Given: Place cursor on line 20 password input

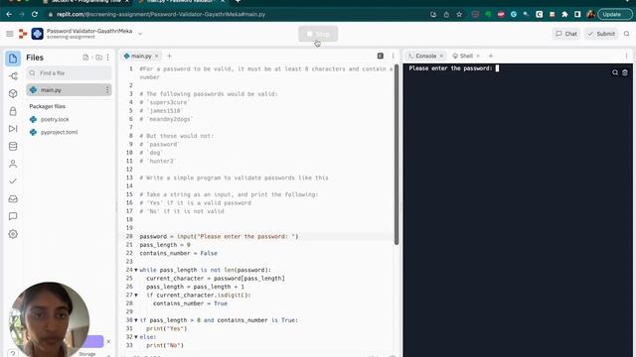Looking at the screenshot, I should tap(219, 236).
